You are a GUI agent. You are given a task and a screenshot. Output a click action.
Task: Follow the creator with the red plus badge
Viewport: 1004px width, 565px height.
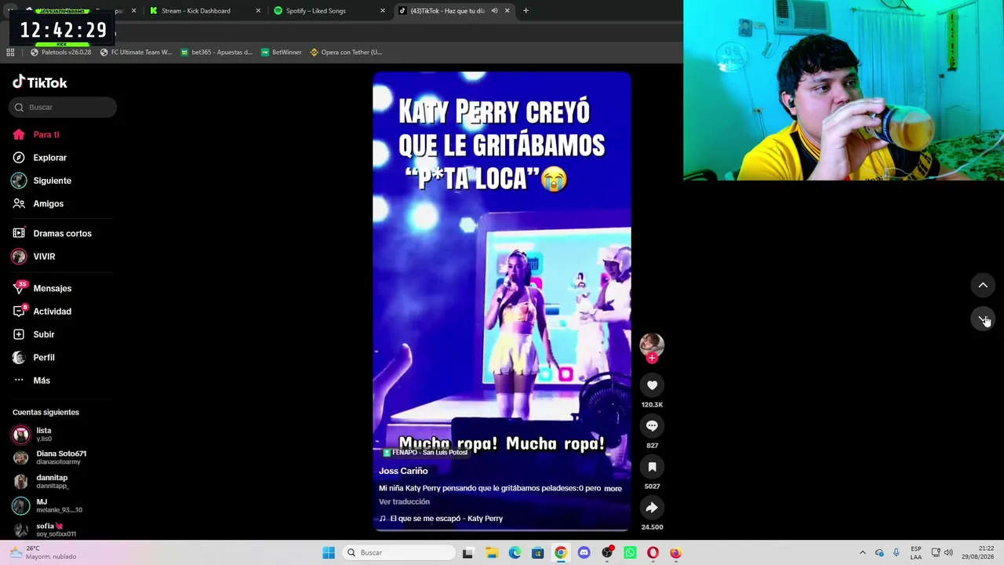[x=652, y=358]
